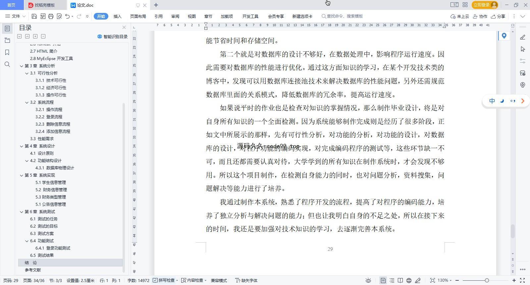Click the fit page icon in status bar
This screenshot has height=285, width=530.
click(x=432, y=280)
